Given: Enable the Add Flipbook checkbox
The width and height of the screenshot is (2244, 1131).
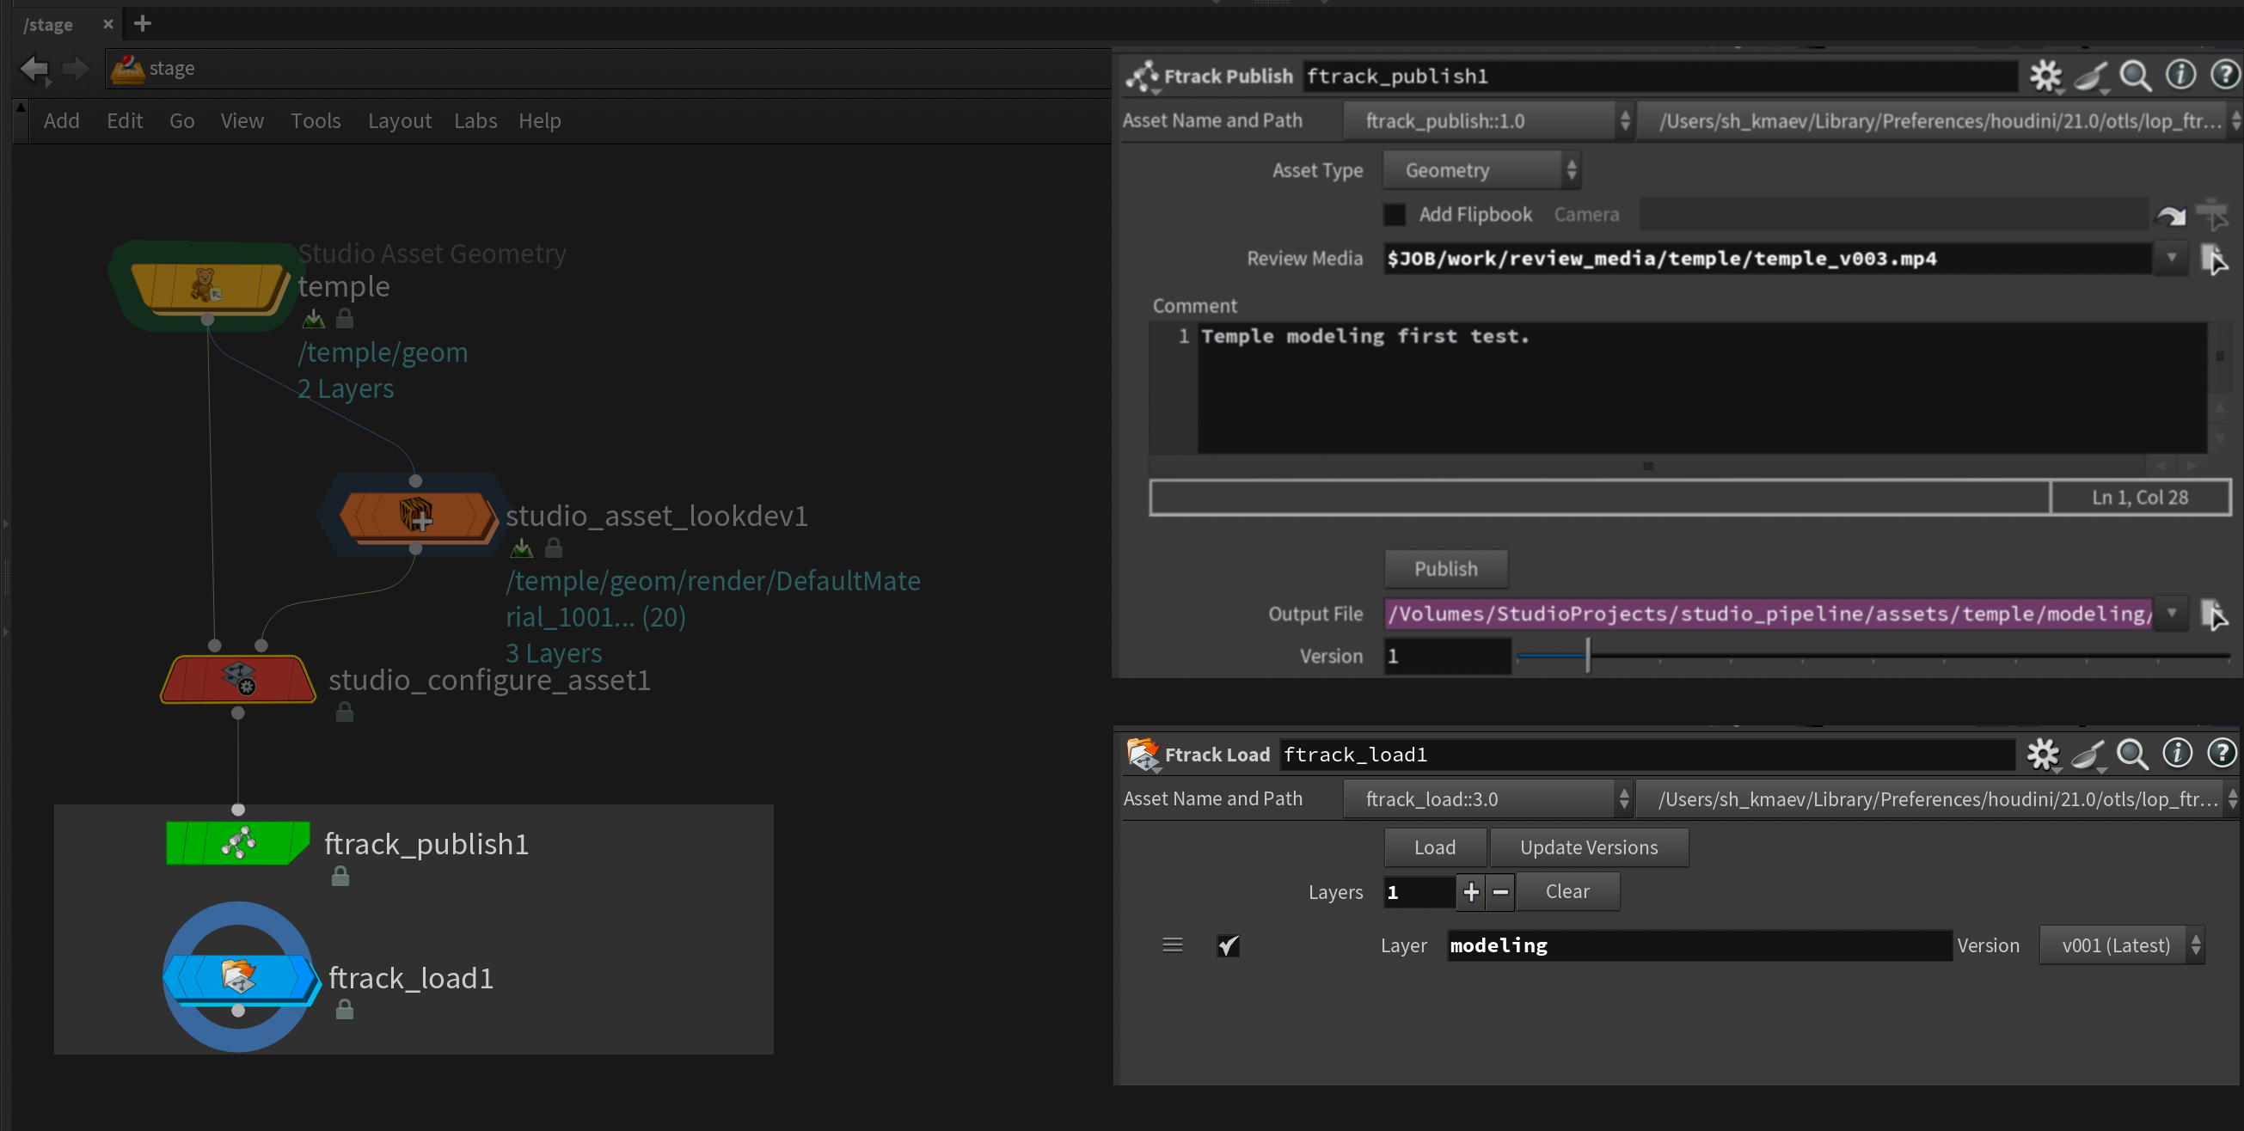Looking at the screenshot, I should (1394, 214).
